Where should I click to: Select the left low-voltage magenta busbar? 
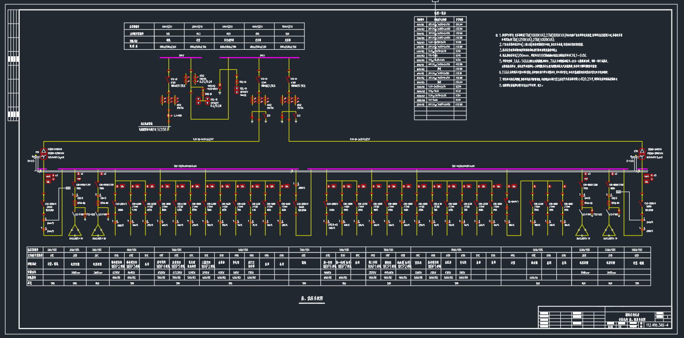pyautogui.click(x=171, y=169)
